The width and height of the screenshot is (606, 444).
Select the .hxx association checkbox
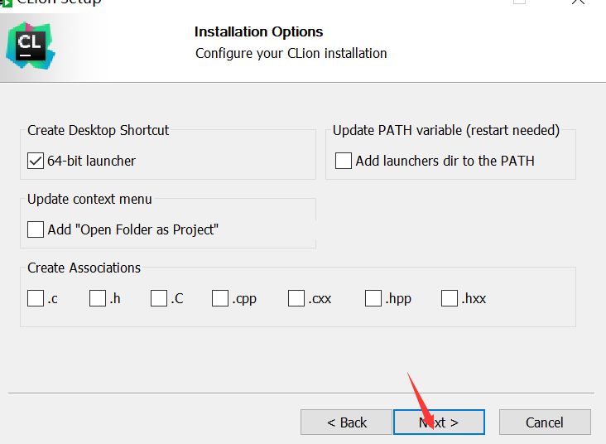pyautogui.click(x=450, y=298)
